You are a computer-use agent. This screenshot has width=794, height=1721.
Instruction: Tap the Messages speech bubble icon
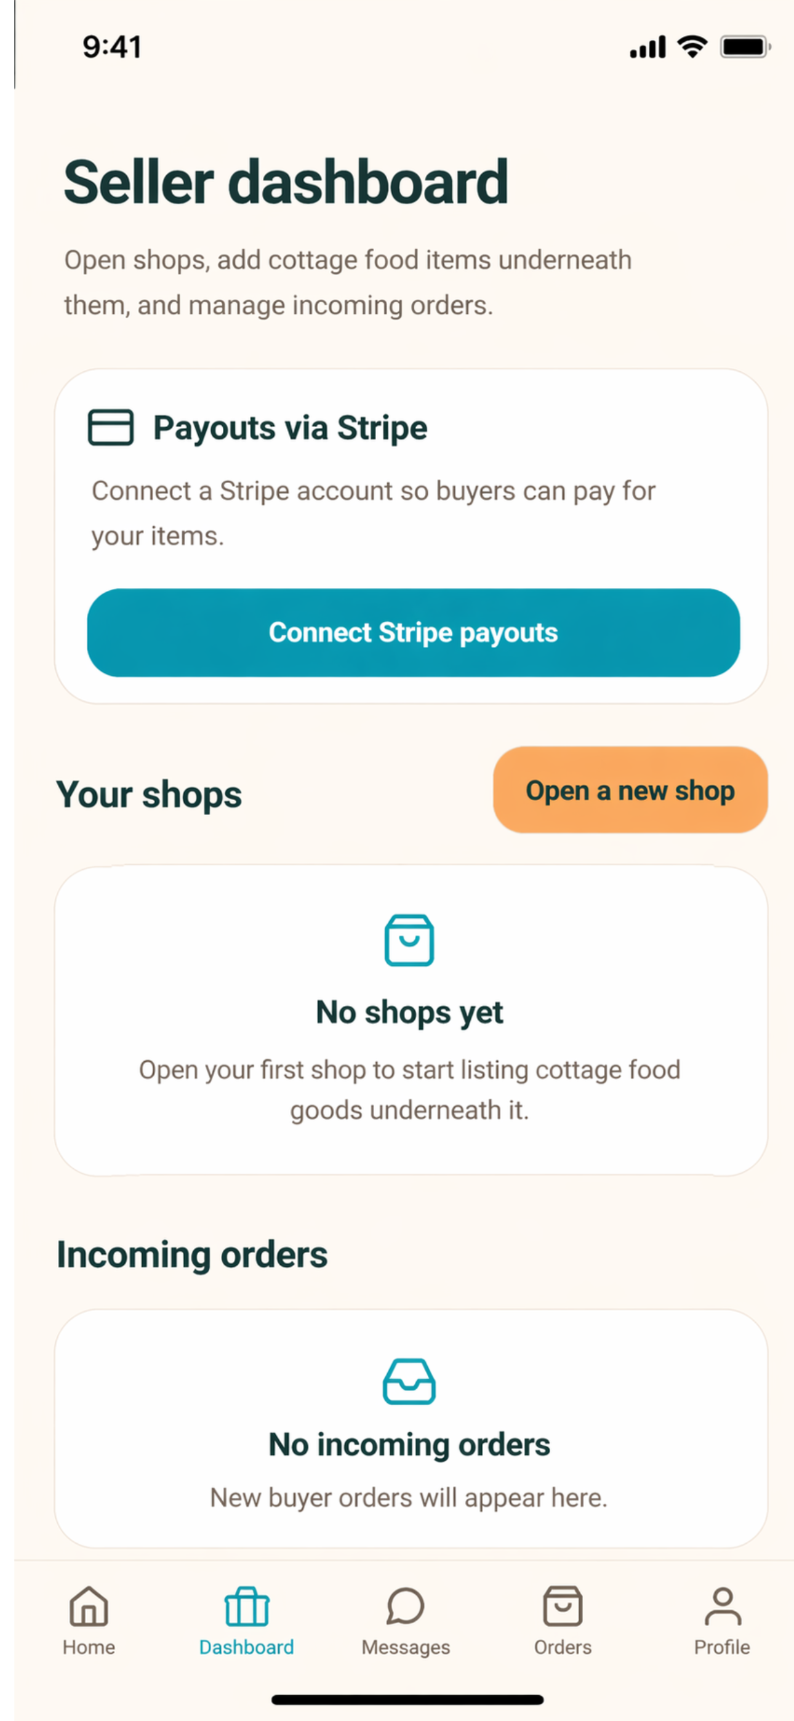[405, 1606]
